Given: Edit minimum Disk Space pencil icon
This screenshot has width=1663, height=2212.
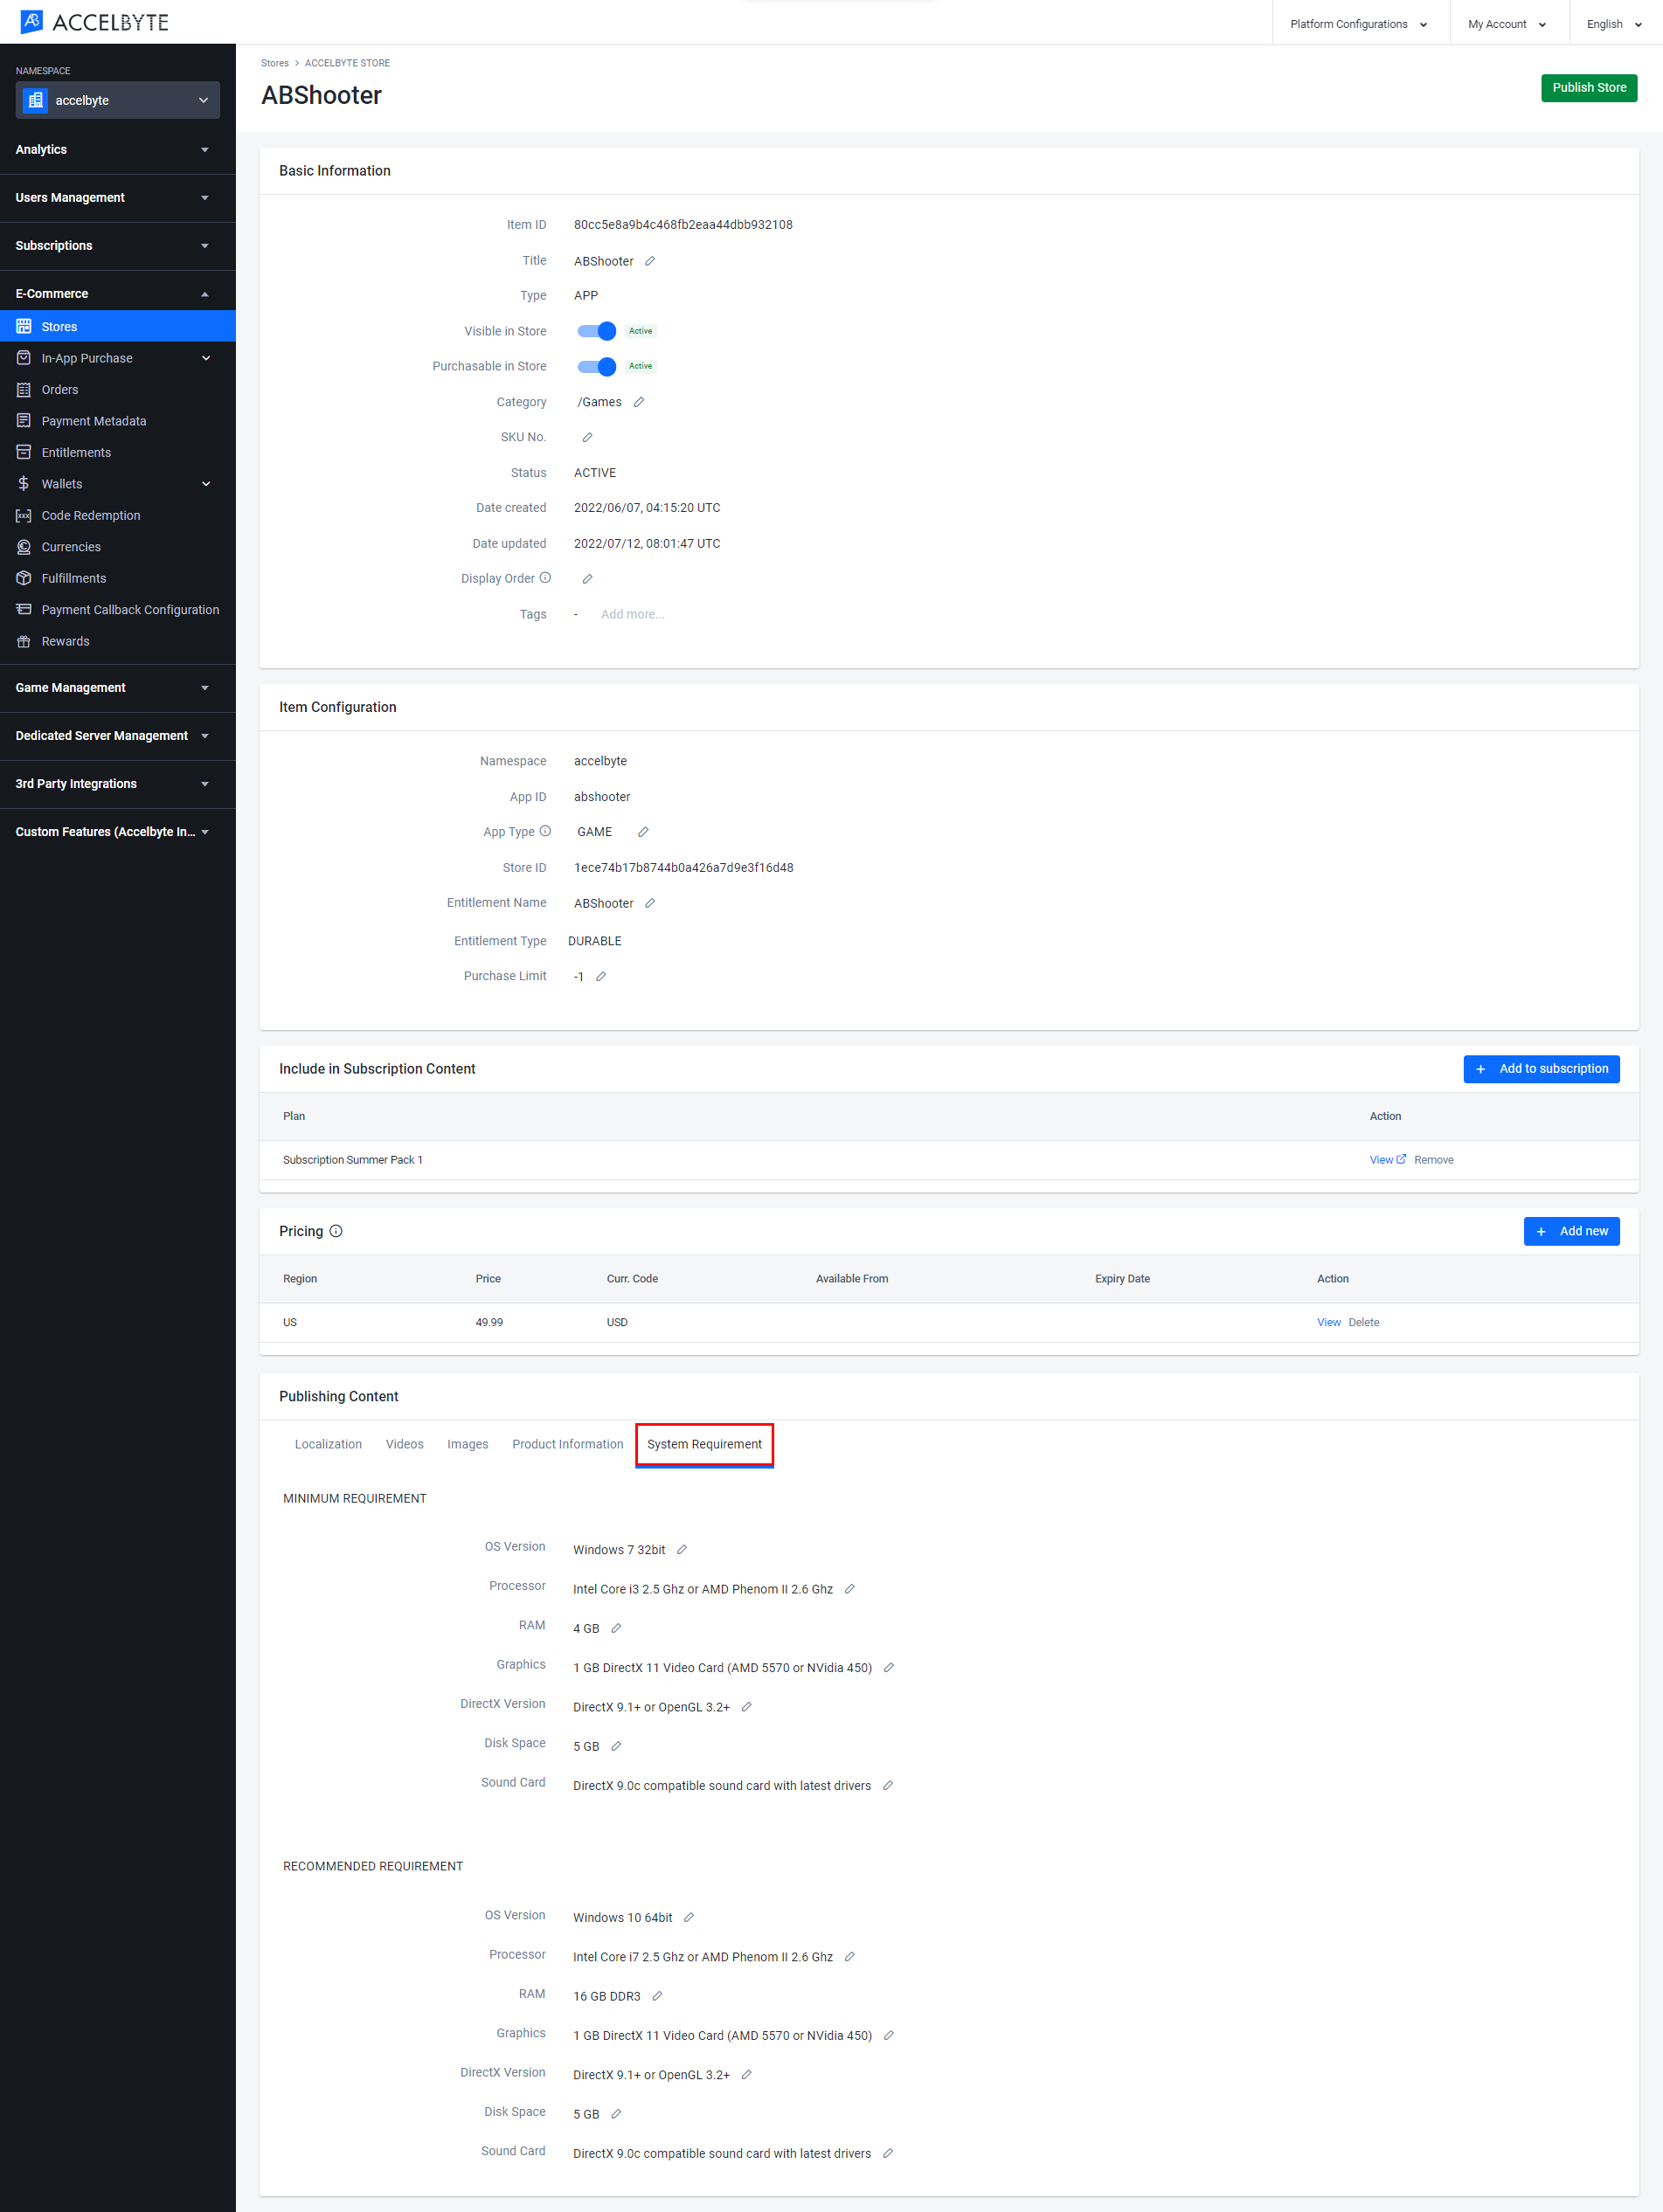Looking at the screenshot, I should [616, 1746].
